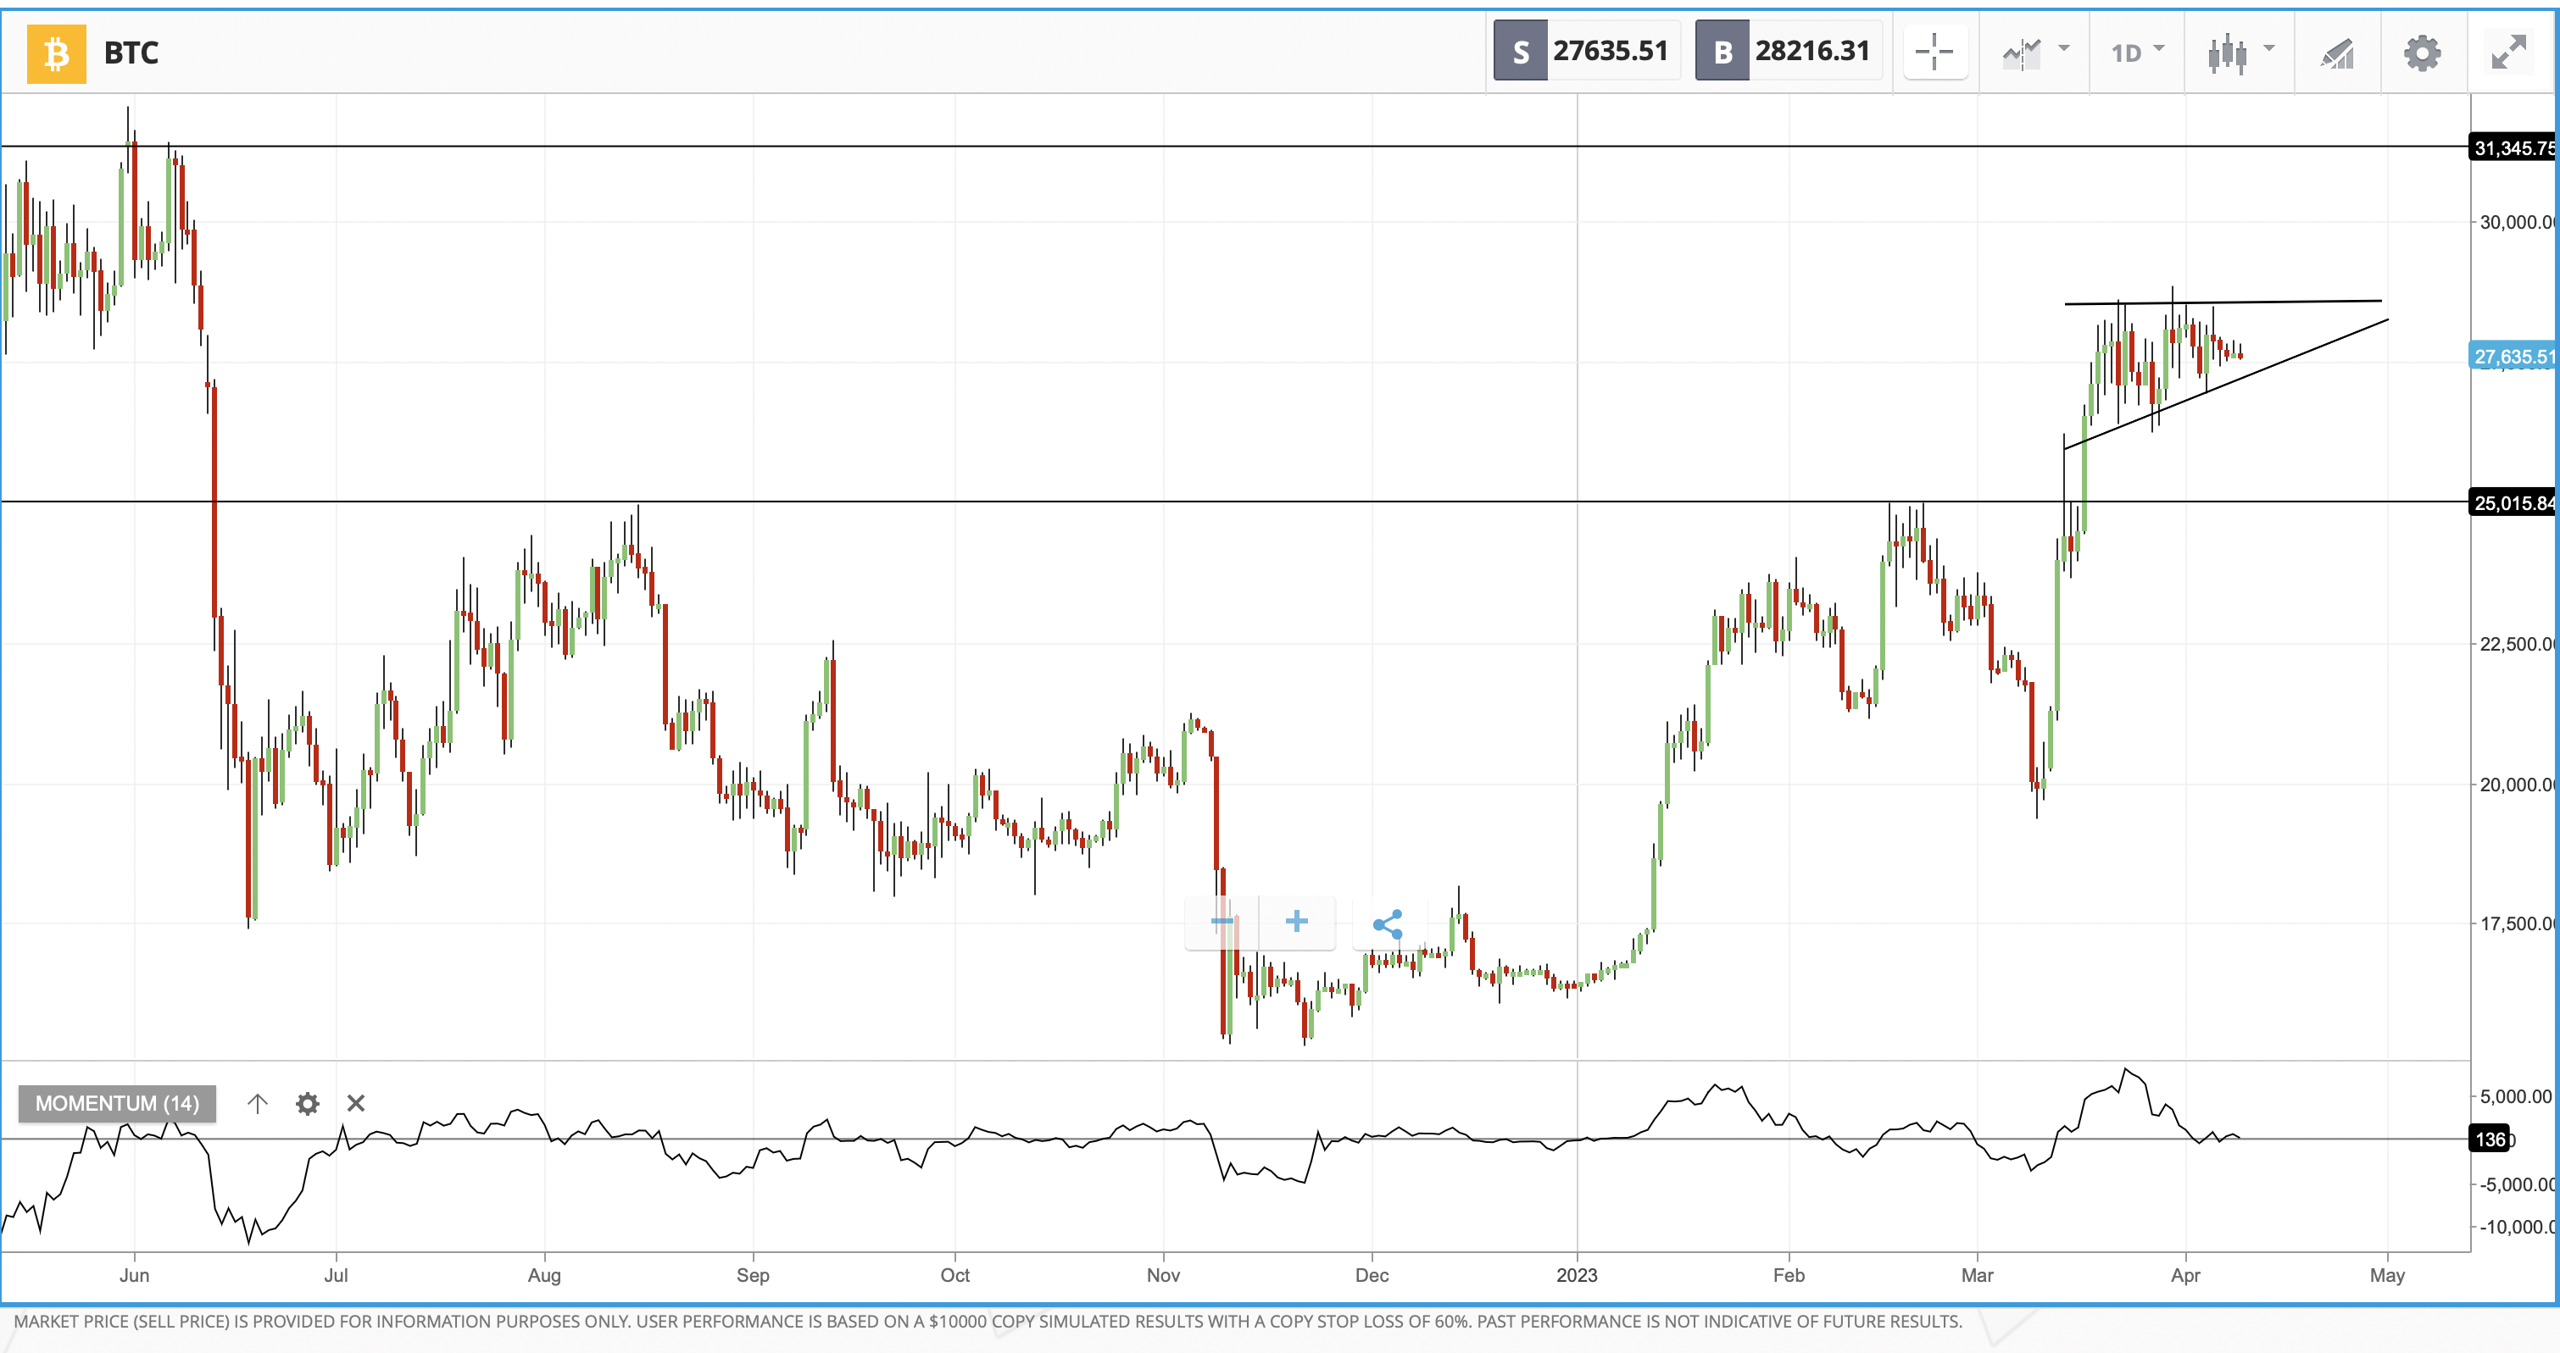Screen dimensions: 2560x1353
Task: Click the Sell button at 27635.51
Action: (x=1586, y=52)
